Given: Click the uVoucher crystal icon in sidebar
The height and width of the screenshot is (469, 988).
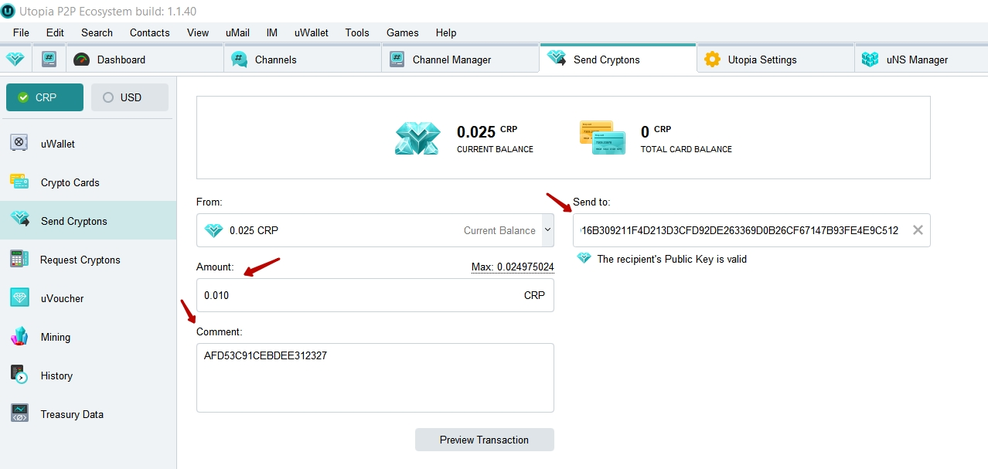Looking at the screenshot, I should click(19, 297).
